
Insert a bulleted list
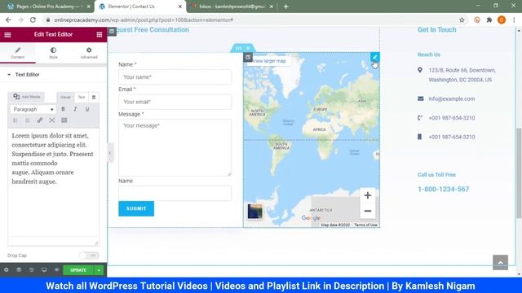[x=15, y=120]
